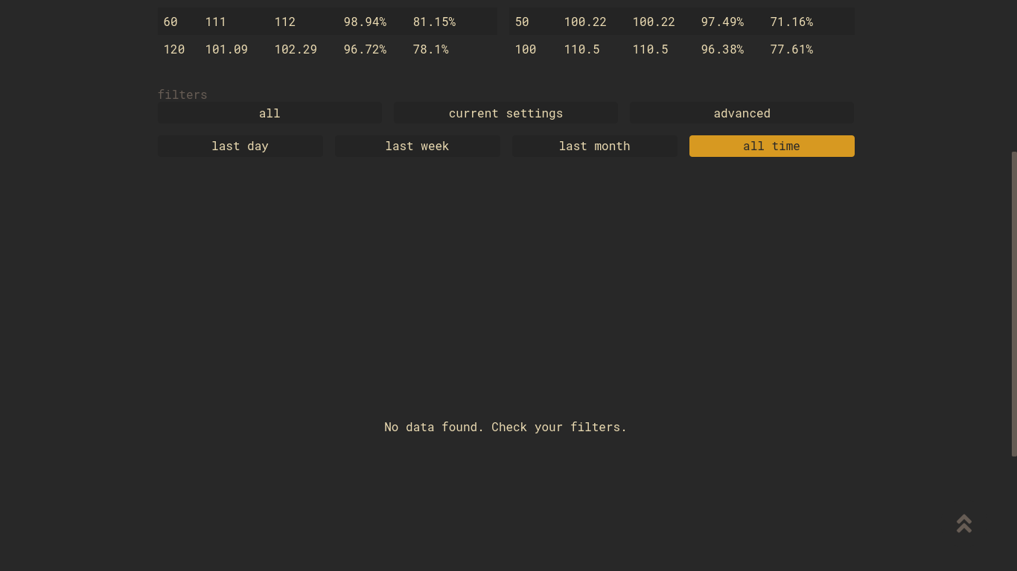The width and height of the screenshot is (1017, 571).
Task: Filter results by last month
Action: click(594, 146)
